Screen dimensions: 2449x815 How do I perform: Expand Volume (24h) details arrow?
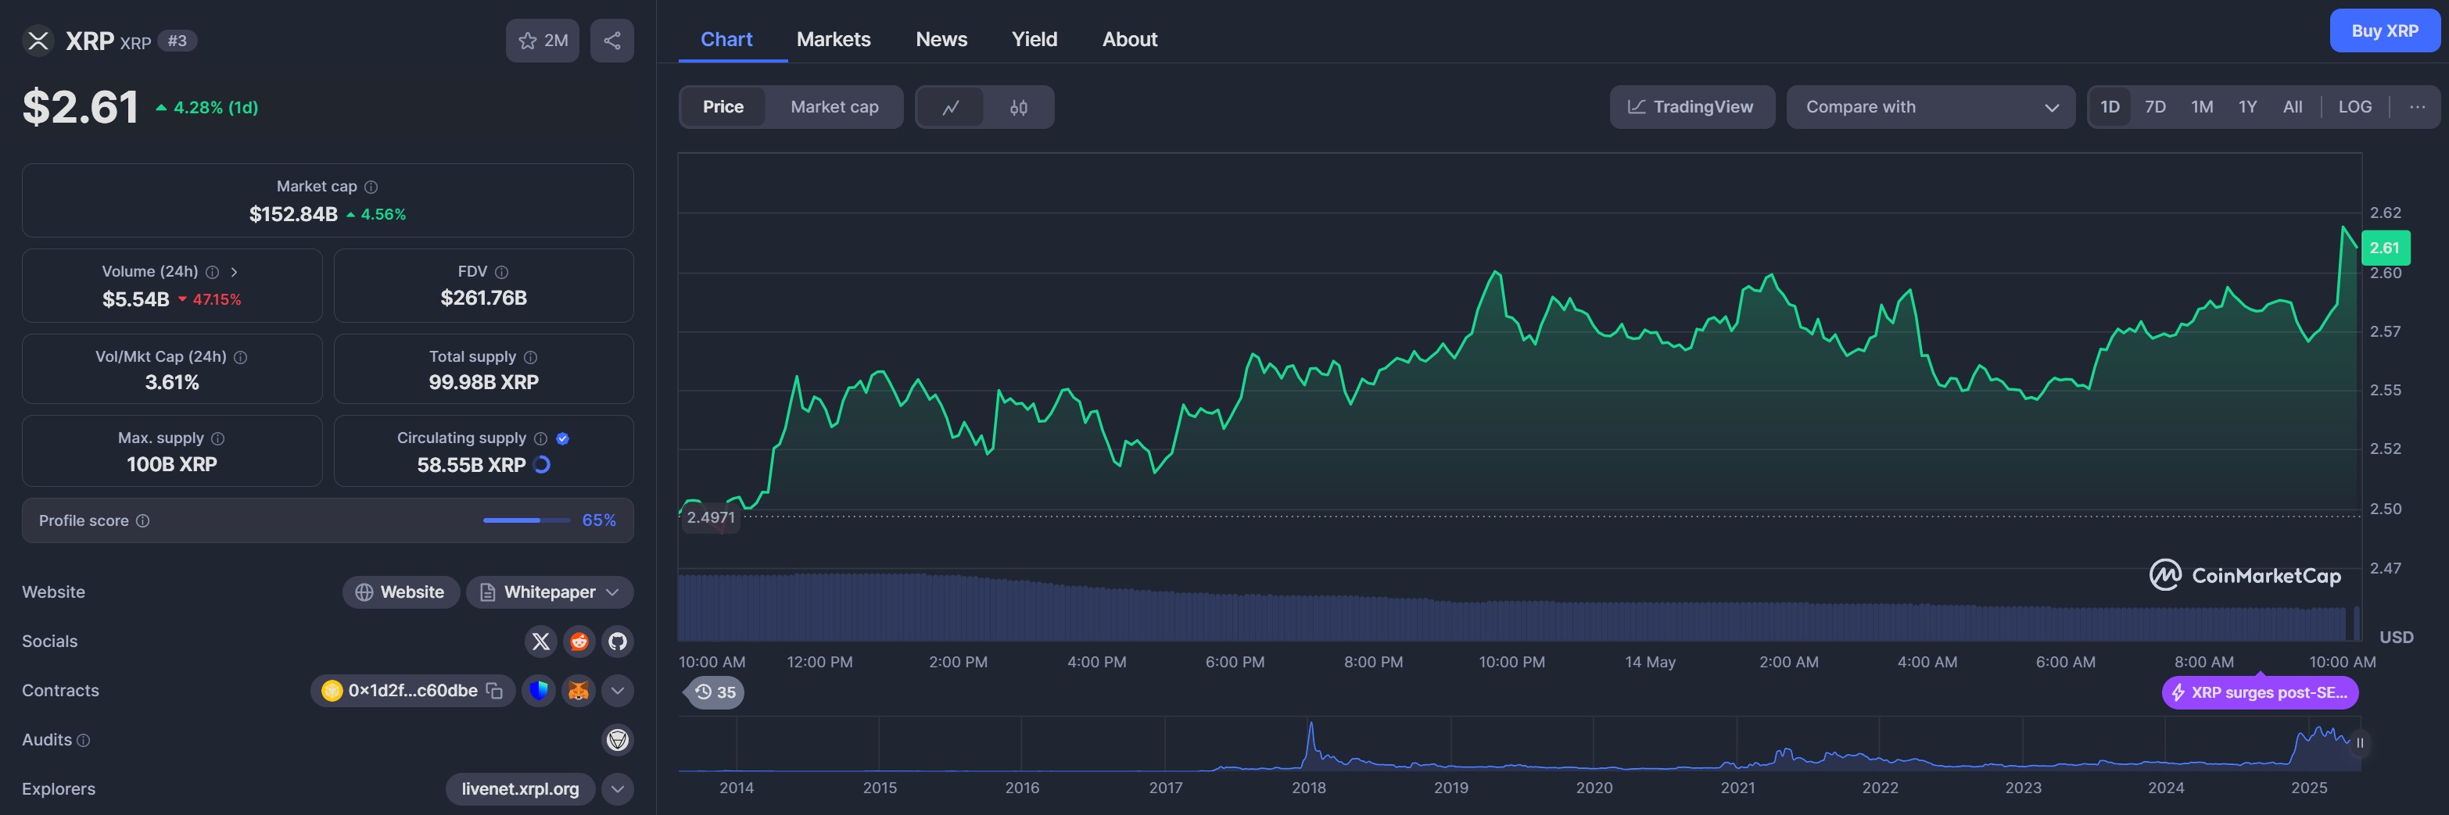point(234,273)
